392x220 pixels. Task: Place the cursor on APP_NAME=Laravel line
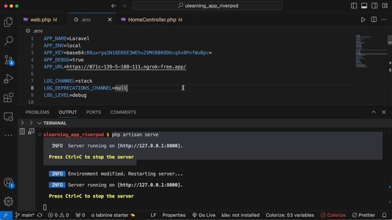[67, 38]
